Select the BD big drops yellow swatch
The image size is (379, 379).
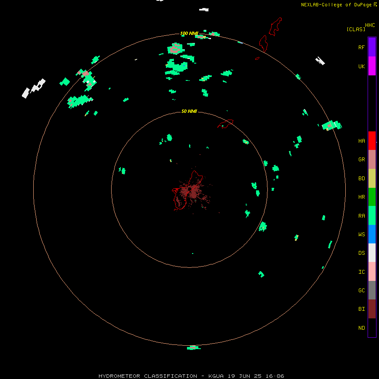click(372, 179)
